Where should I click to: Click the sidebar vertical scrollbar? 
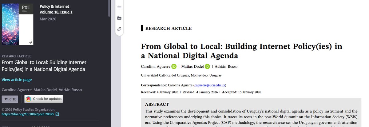click(x=109, y=8)
